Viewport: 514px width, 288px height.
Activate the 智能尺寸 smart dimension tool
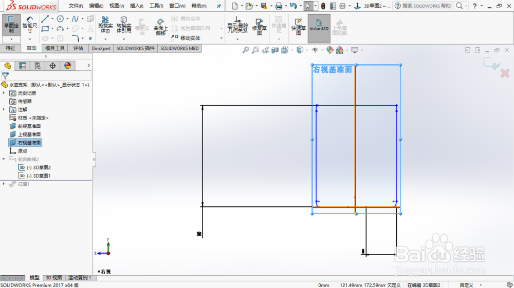click(30, 25)
